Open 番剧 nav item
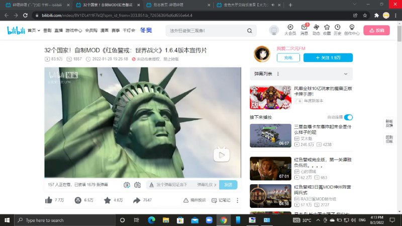This screenshot has width=402, height=226. coord(47,30)
